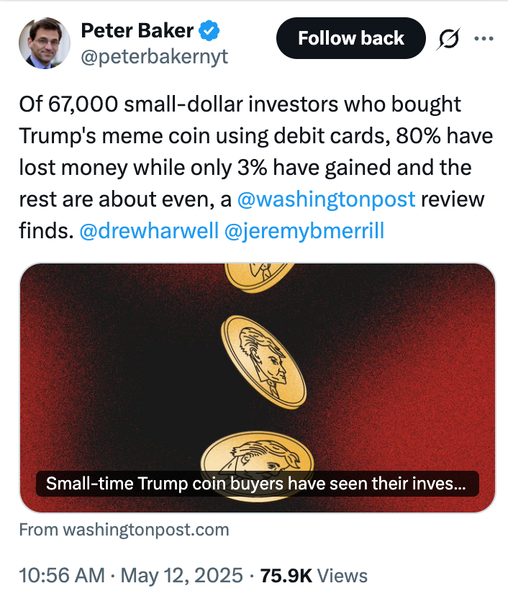Open Peter Baker's profile avatar photo
Image resolution: width=508 pixels, height=596 pixels.
(x=45, y=43)
